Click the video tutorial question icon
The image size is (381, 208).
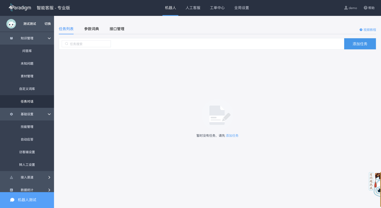[x=361, y=30]
